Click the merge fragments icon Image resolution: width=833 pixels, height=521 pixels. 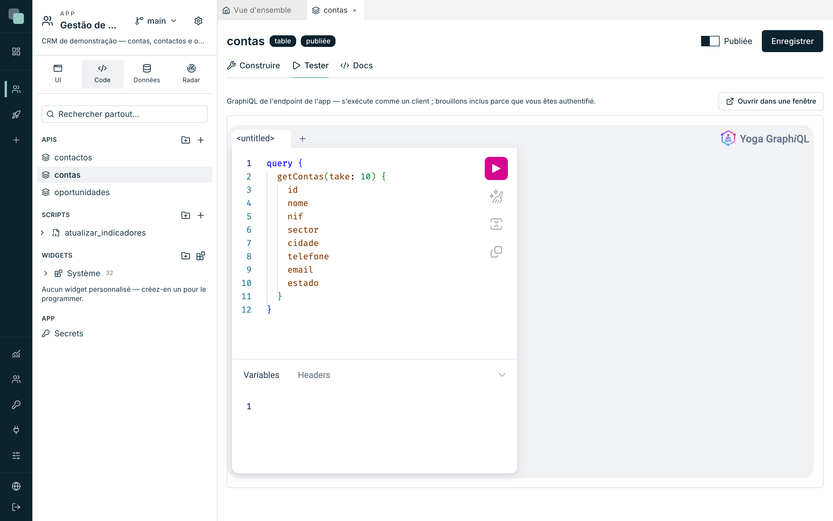click(496, 224)
